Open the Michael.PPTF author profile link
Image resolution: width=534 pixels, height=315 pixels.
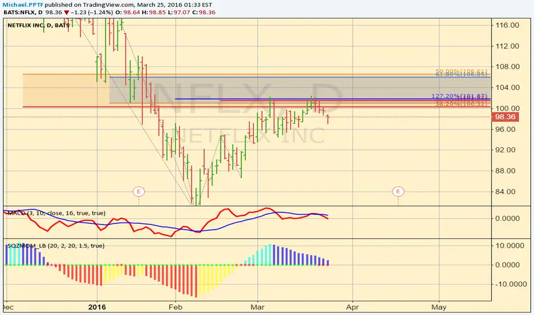[x=23, y=5]
